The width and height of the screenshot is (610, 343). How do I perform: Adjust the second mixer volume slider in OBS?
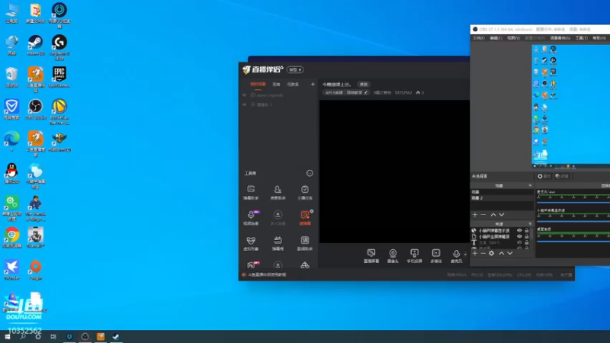point(573,221)
